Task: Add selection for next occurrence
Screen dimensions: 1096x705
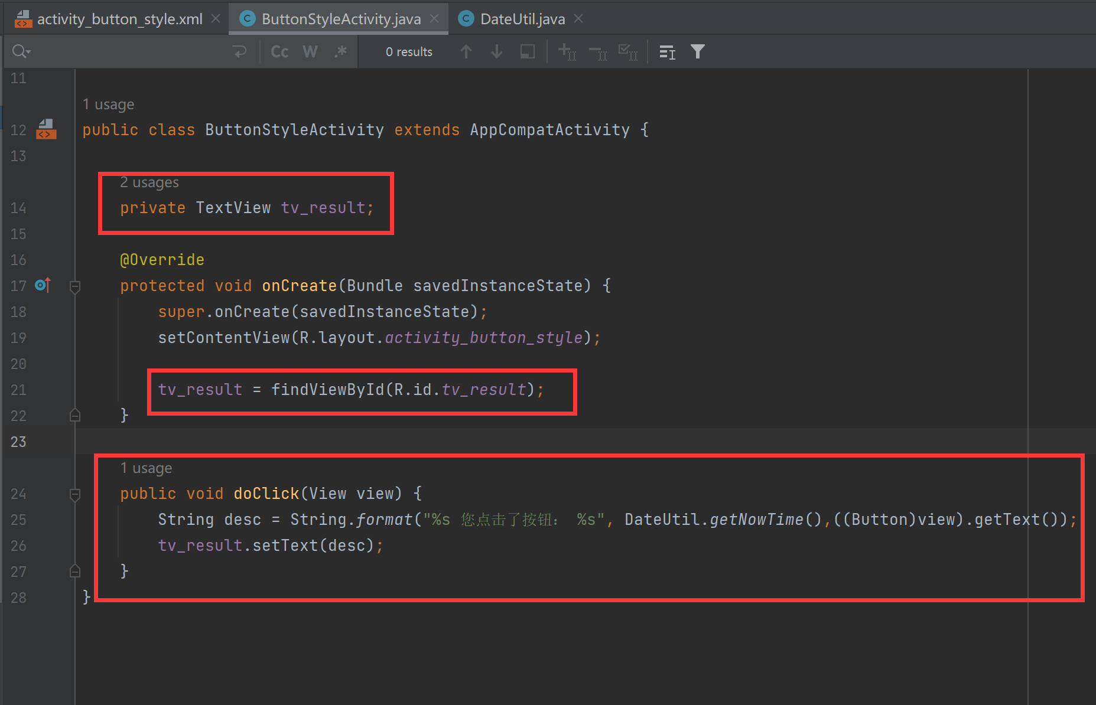Action: (x=567, y=52)
